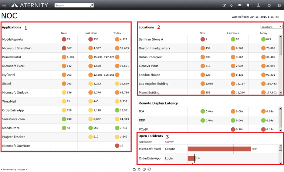
Task: Focus the Search input field
Action: (72, 6)
